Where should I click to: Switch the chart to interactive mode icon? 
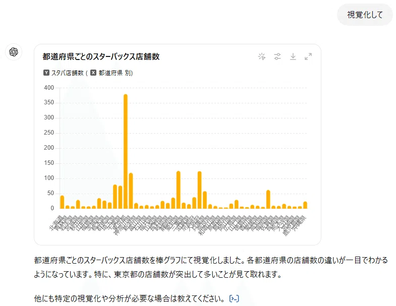tap(262, 56)
